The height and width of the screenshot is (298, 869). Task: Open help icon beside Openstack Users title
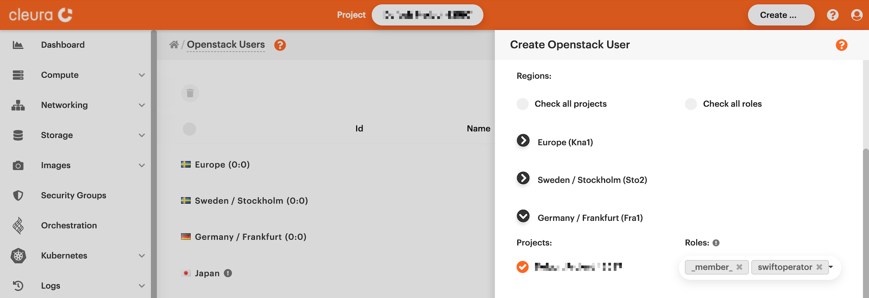tap(280, 45)
